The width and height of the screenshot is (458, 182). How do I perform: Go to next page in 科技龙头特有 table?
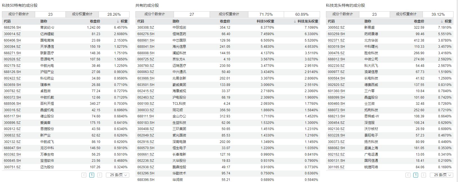[423, 175]
